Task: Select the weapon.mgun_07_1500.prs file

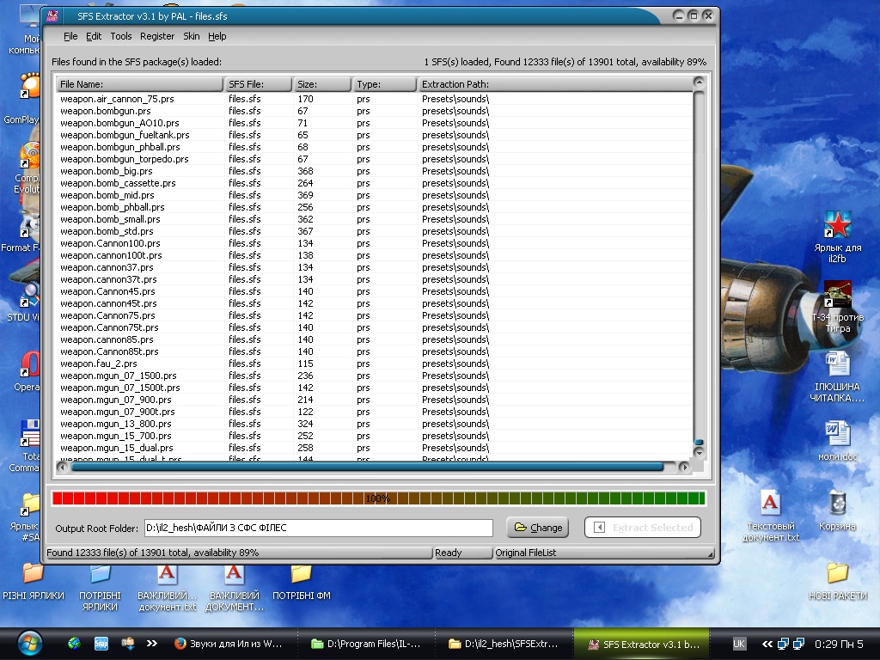Action: (119, 376)
